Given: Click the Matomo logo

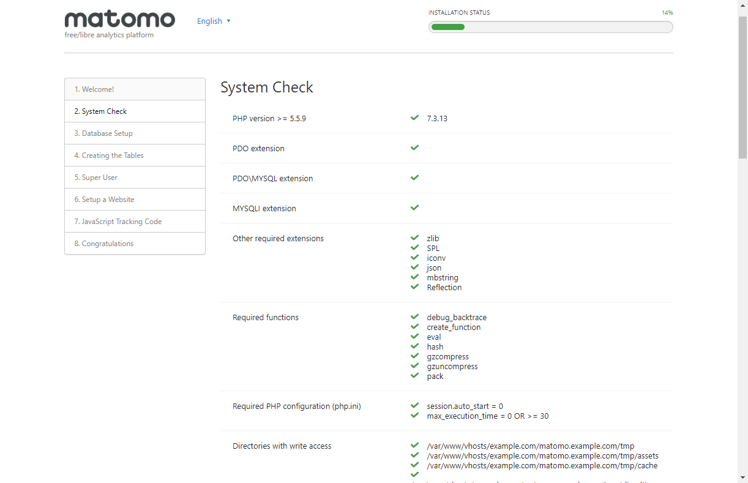Looking at the screenshot, I should pos(119,20).
